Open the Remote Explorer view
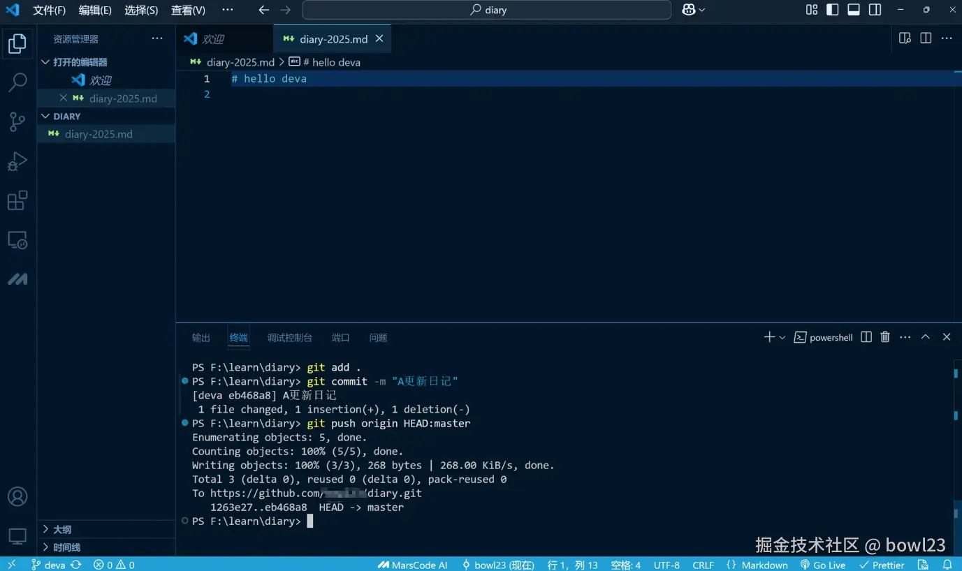This screenshot has height=571, width=962. click(17, 240)
